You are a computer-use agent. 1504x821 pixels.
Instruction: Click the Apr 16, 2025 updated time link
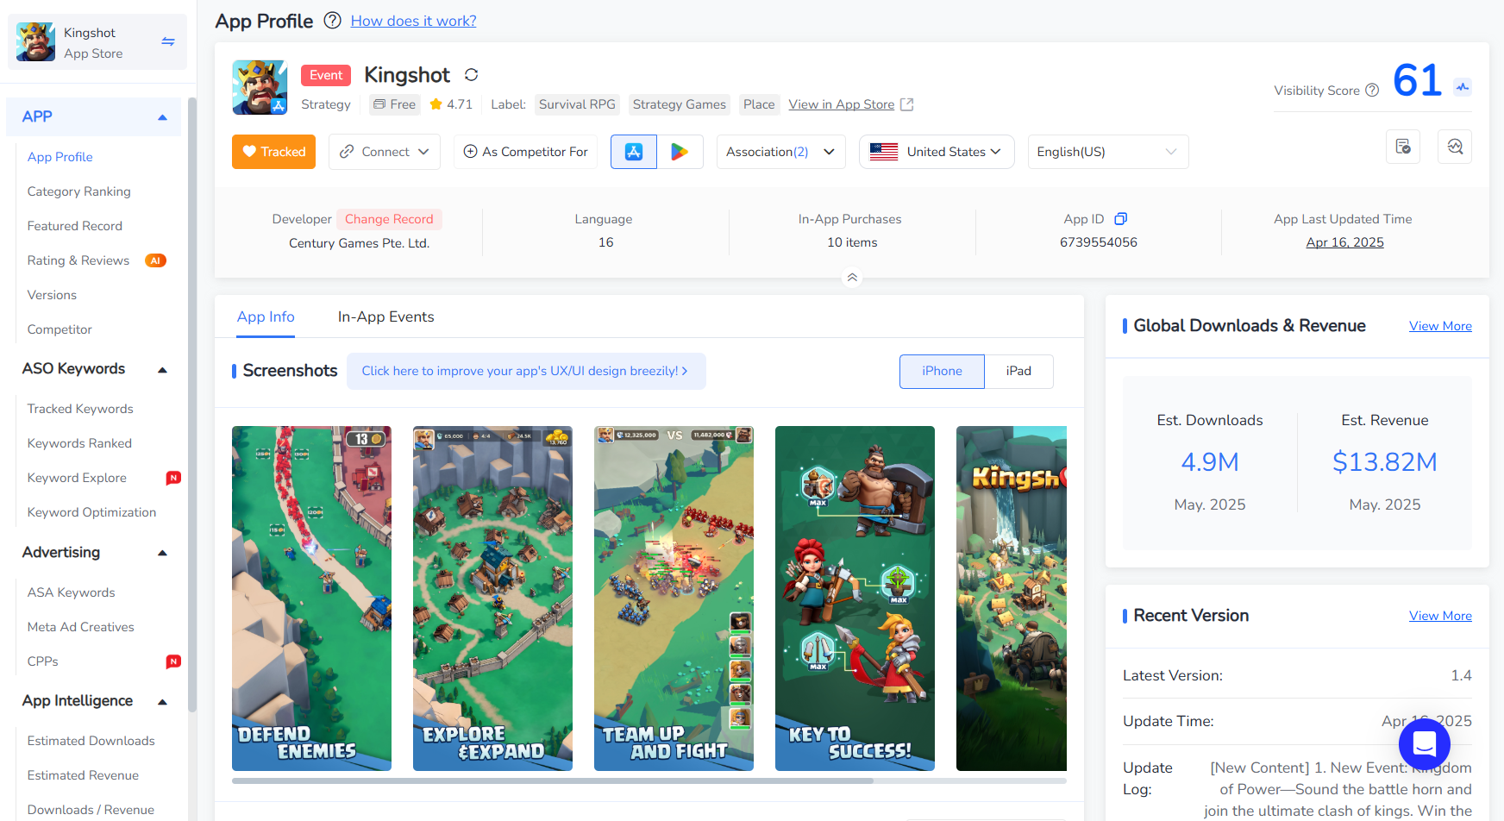pos(1344,242)
